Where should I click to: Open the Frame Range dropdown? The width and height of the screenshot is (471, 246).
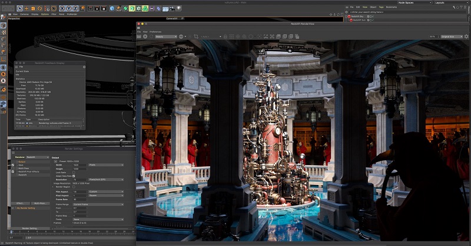click(97, 204)
